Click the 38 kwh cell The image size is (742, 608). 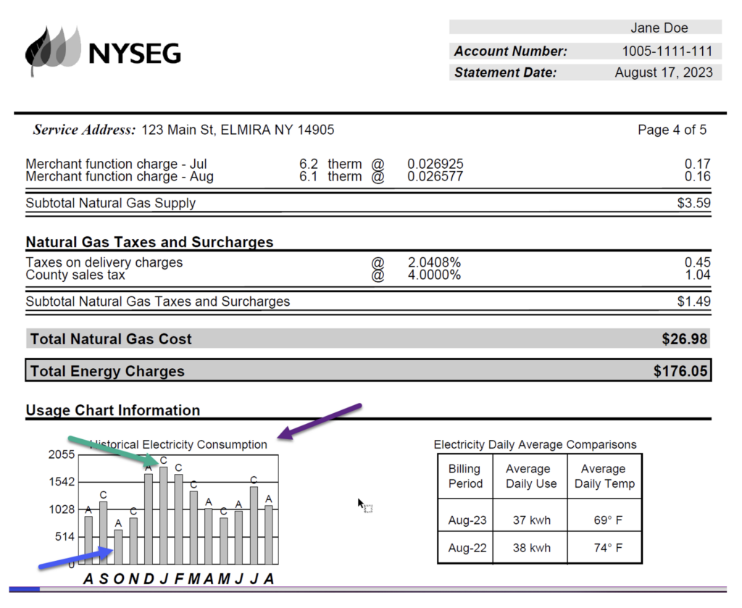click(x=531, y=548)
